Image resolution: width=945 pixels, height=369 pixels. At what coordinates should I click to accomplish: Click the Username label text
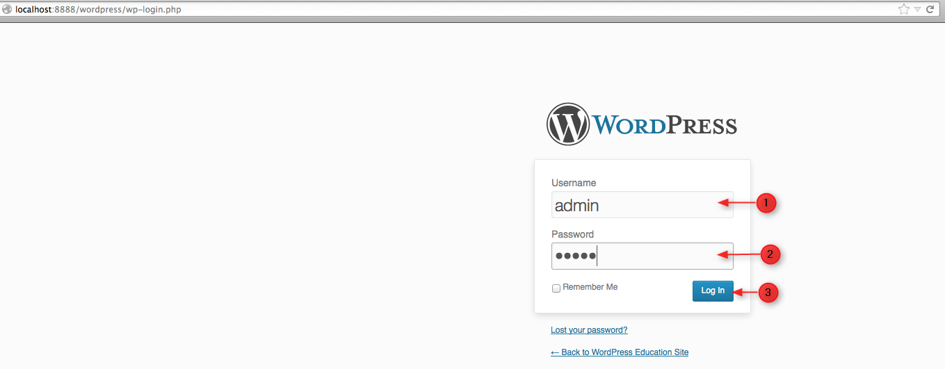coord(574,183)
